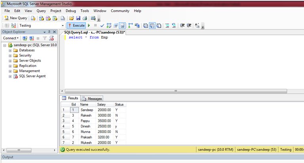
Task: Switch to the Results tab
Action: pyautogui.click(x=70, y=98)
